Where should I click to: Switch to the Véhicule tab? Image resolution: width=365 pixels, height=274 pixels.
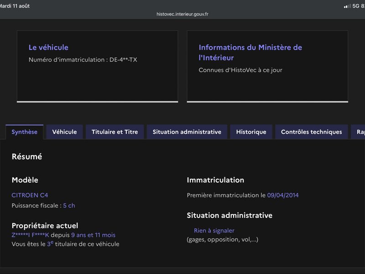64,132
